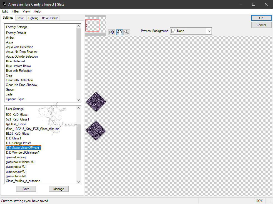Select Clear with Reflection preset

point(19,80)
